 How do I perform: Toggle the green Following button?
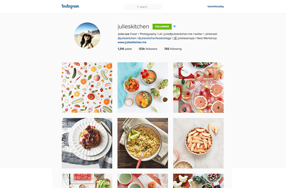pyautogui.click(x=162, y=27)
